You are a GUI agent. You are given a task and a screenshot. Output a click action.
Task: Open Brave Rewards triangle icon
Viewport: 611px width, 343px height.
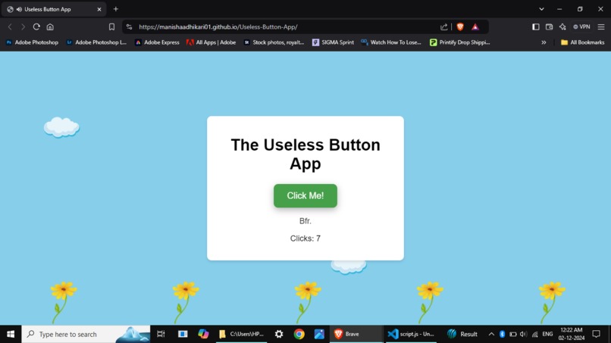click(475, 27)
